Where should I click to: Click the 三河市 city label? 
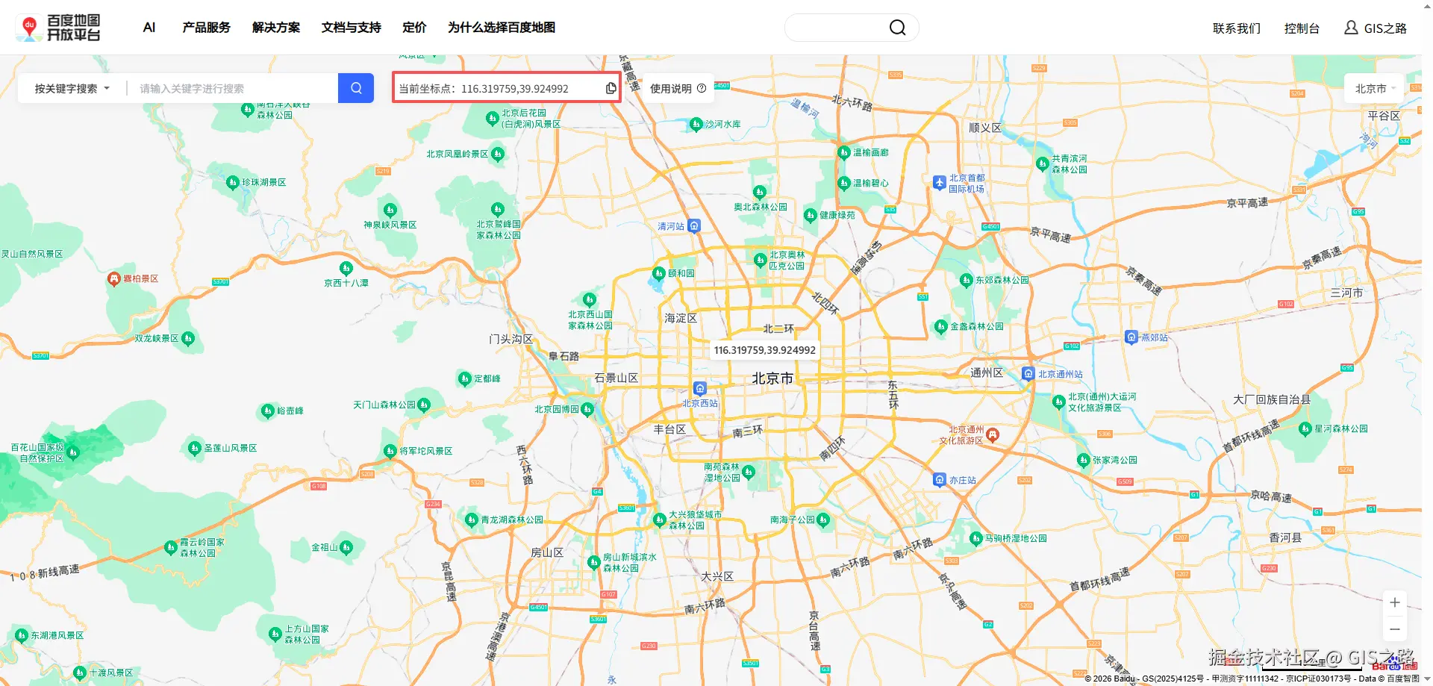click(1346, 293)
